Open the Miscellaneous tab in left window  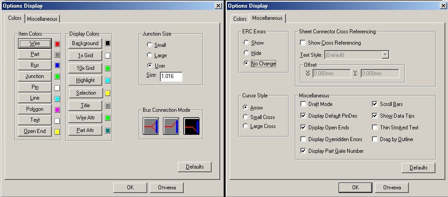42,19
